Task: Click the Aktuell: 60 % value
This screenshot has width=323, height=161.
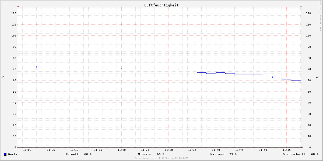Action: [79, 154]
